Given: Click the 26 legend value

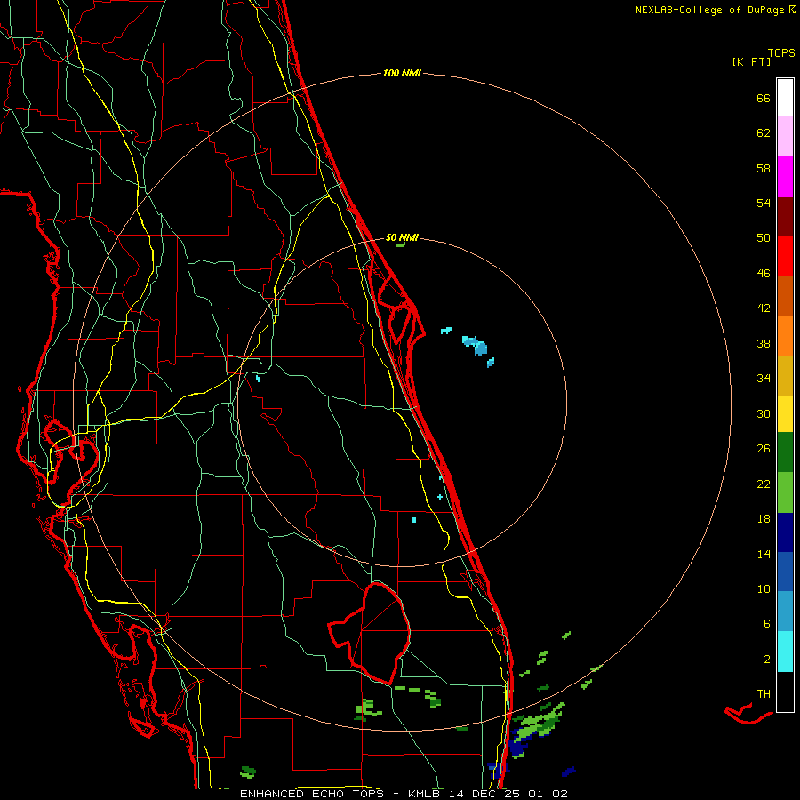Looking at the screenshot, I should click(764, 449).
